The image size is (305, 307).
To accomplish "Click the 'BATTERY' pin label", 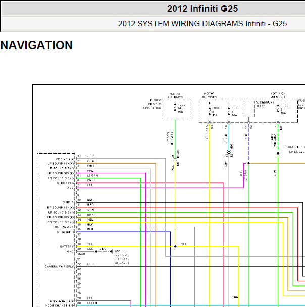I will click(67, 247).
